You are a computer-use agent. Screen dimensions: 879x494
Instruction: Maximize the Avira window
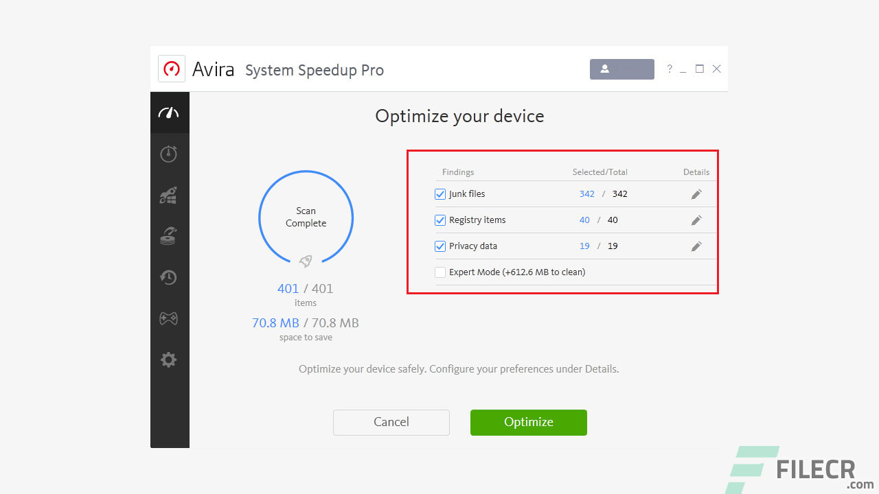pyautogui.click(x=700, y=69)
